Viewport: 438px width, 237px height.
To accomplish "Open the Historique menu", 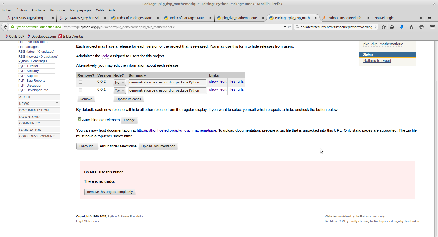I will click(57, 10).
